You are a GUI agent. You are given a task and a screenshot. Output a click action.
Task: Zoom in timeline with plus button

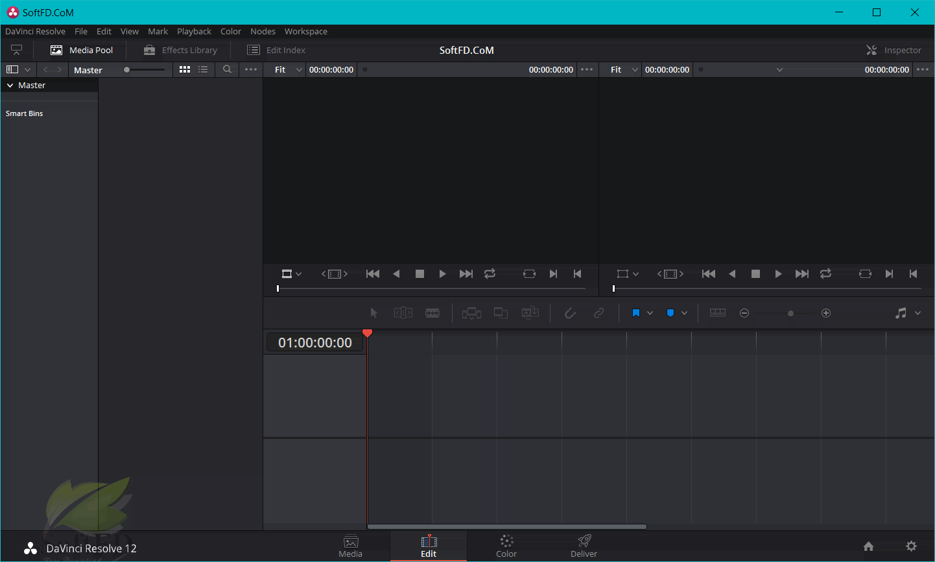[826, 313]
